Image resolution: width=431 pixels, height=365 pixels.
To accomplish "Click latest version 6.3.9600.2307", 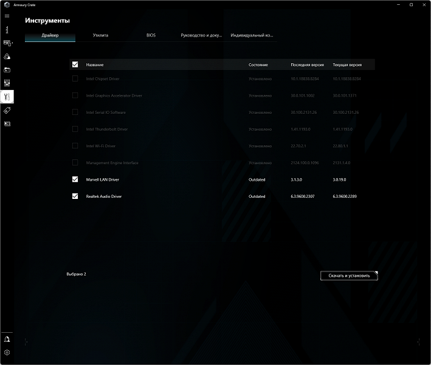I will click(303, 196).
